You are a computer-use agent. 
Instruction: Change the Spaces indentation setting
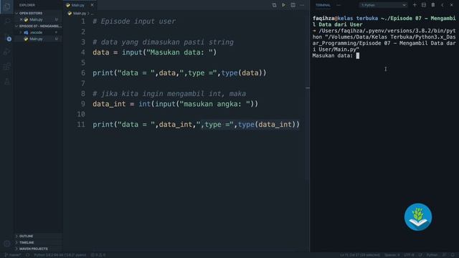(392, 255)
